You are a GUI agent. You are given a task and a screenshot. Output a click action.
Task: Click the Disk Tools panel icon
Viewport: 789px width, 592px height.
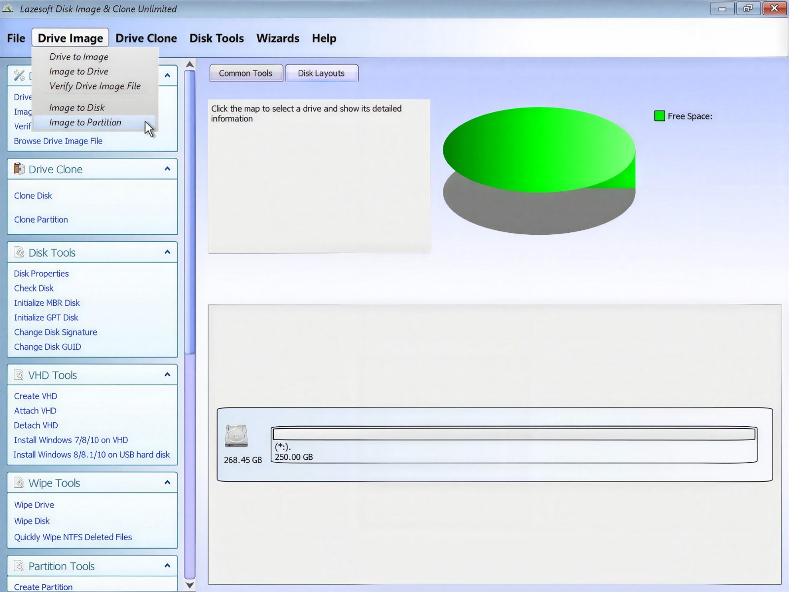19,253
